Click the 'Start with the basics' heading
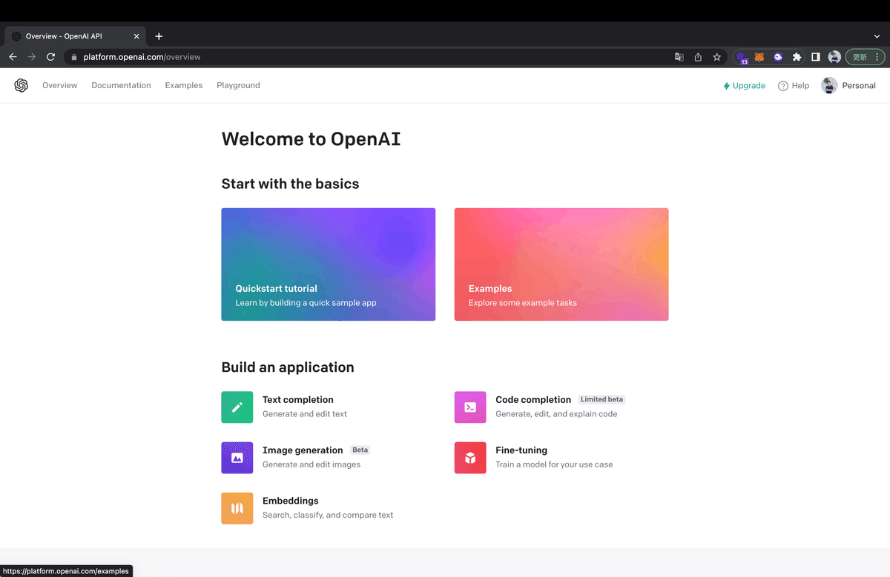The width and height of the screenshot is (890, 577). point(290,184)
